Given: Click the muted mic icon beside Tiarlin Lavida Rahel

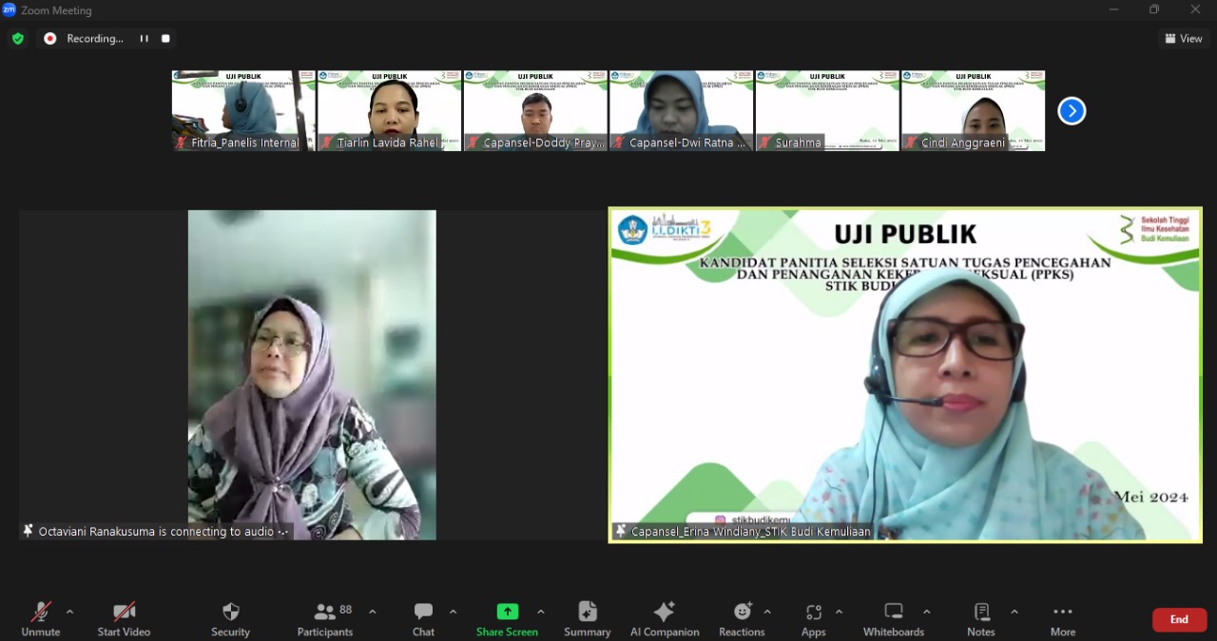Looking at the screenshot, I should (327, 142).
